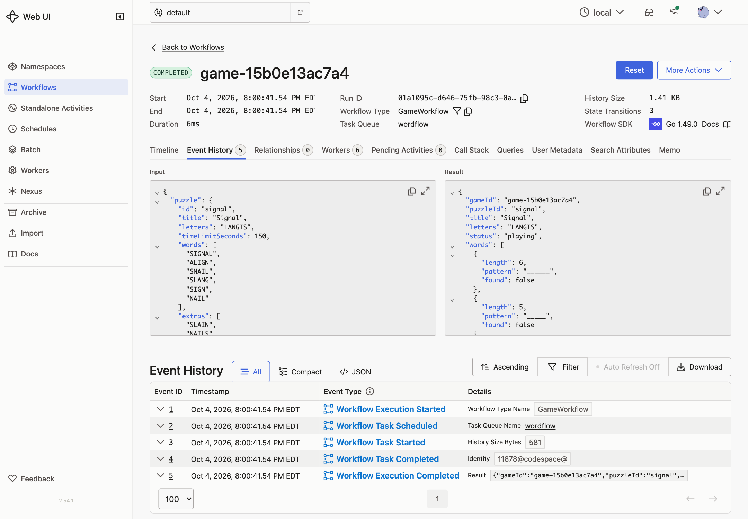Open namespace in new tab icon

tap(300, 12)
